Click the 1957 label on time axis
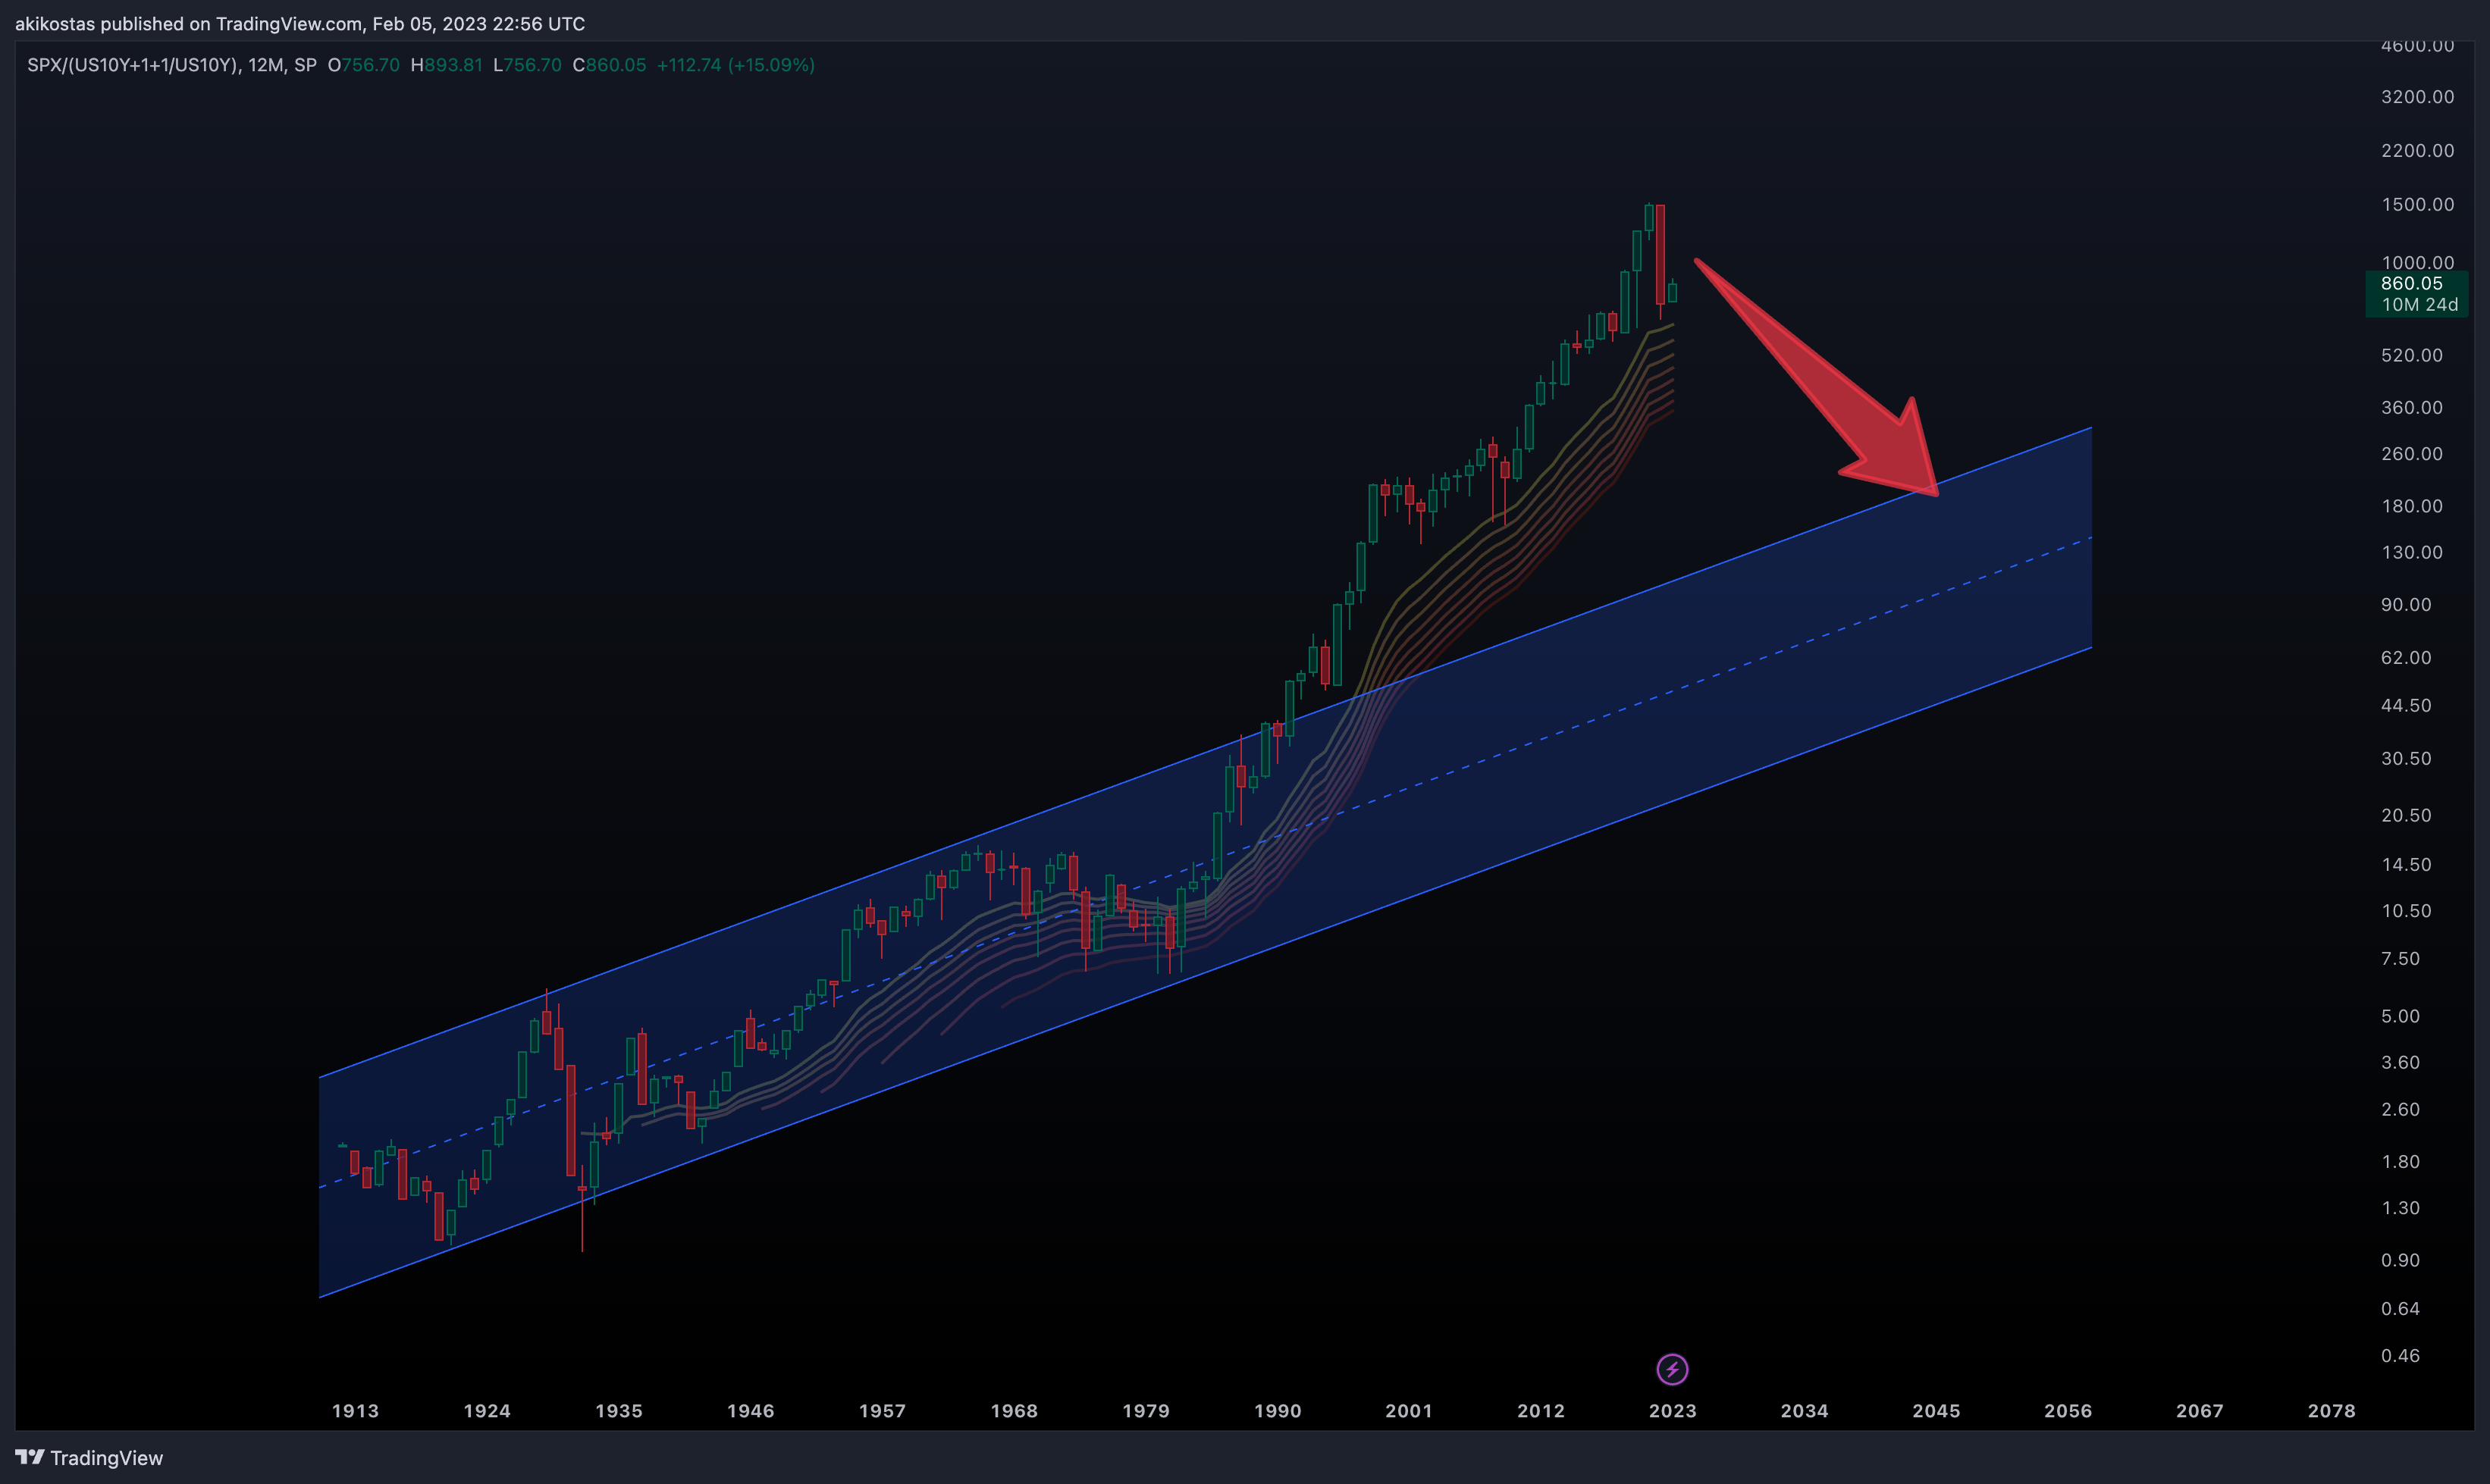 point(883,1411)
